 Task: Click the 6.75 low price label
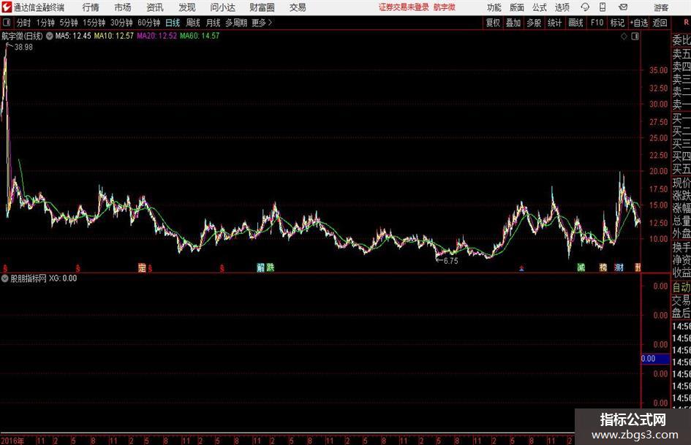click(451, 261)
